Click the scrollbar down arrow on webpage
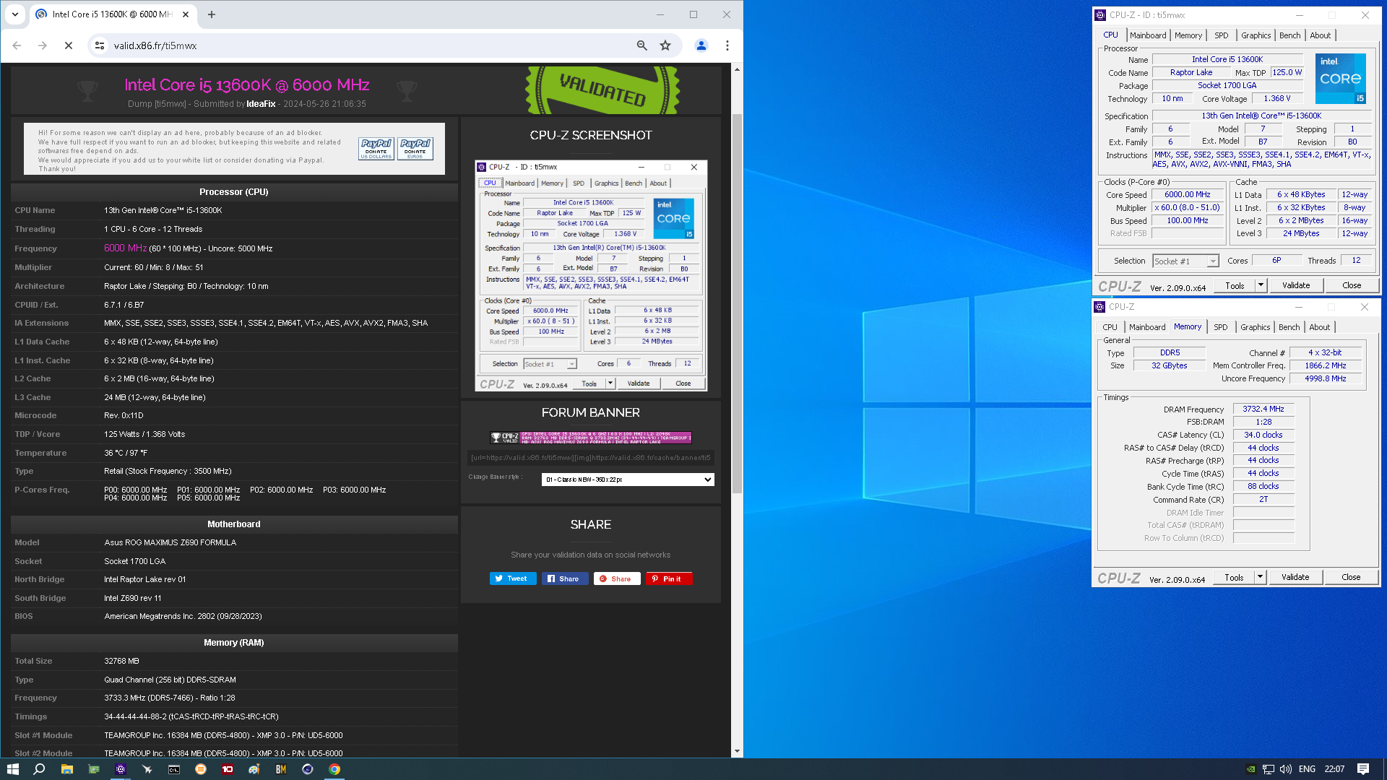This screenshot has width=1387, height=780. click(x=737, y=751)
